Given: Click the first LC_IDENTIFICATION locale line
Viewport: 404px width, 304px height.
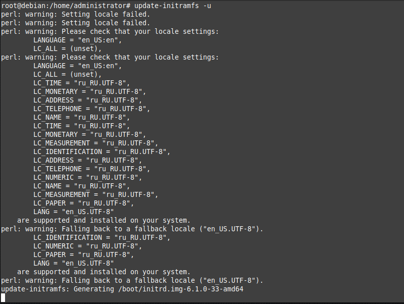Looking at the screenshot, I should point(102,151).
